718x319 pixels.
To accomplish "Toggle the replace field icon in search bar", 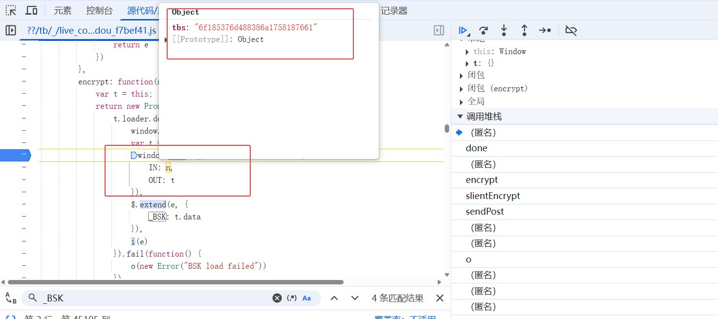I will pos(11,298).
